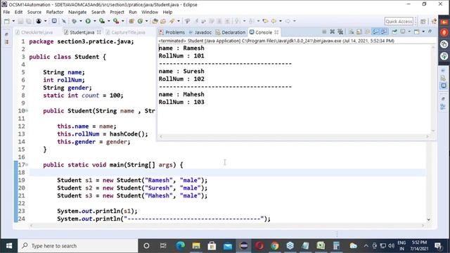Click the New file toolbar icon
450x253 pixels.
(x=7, y=21)
